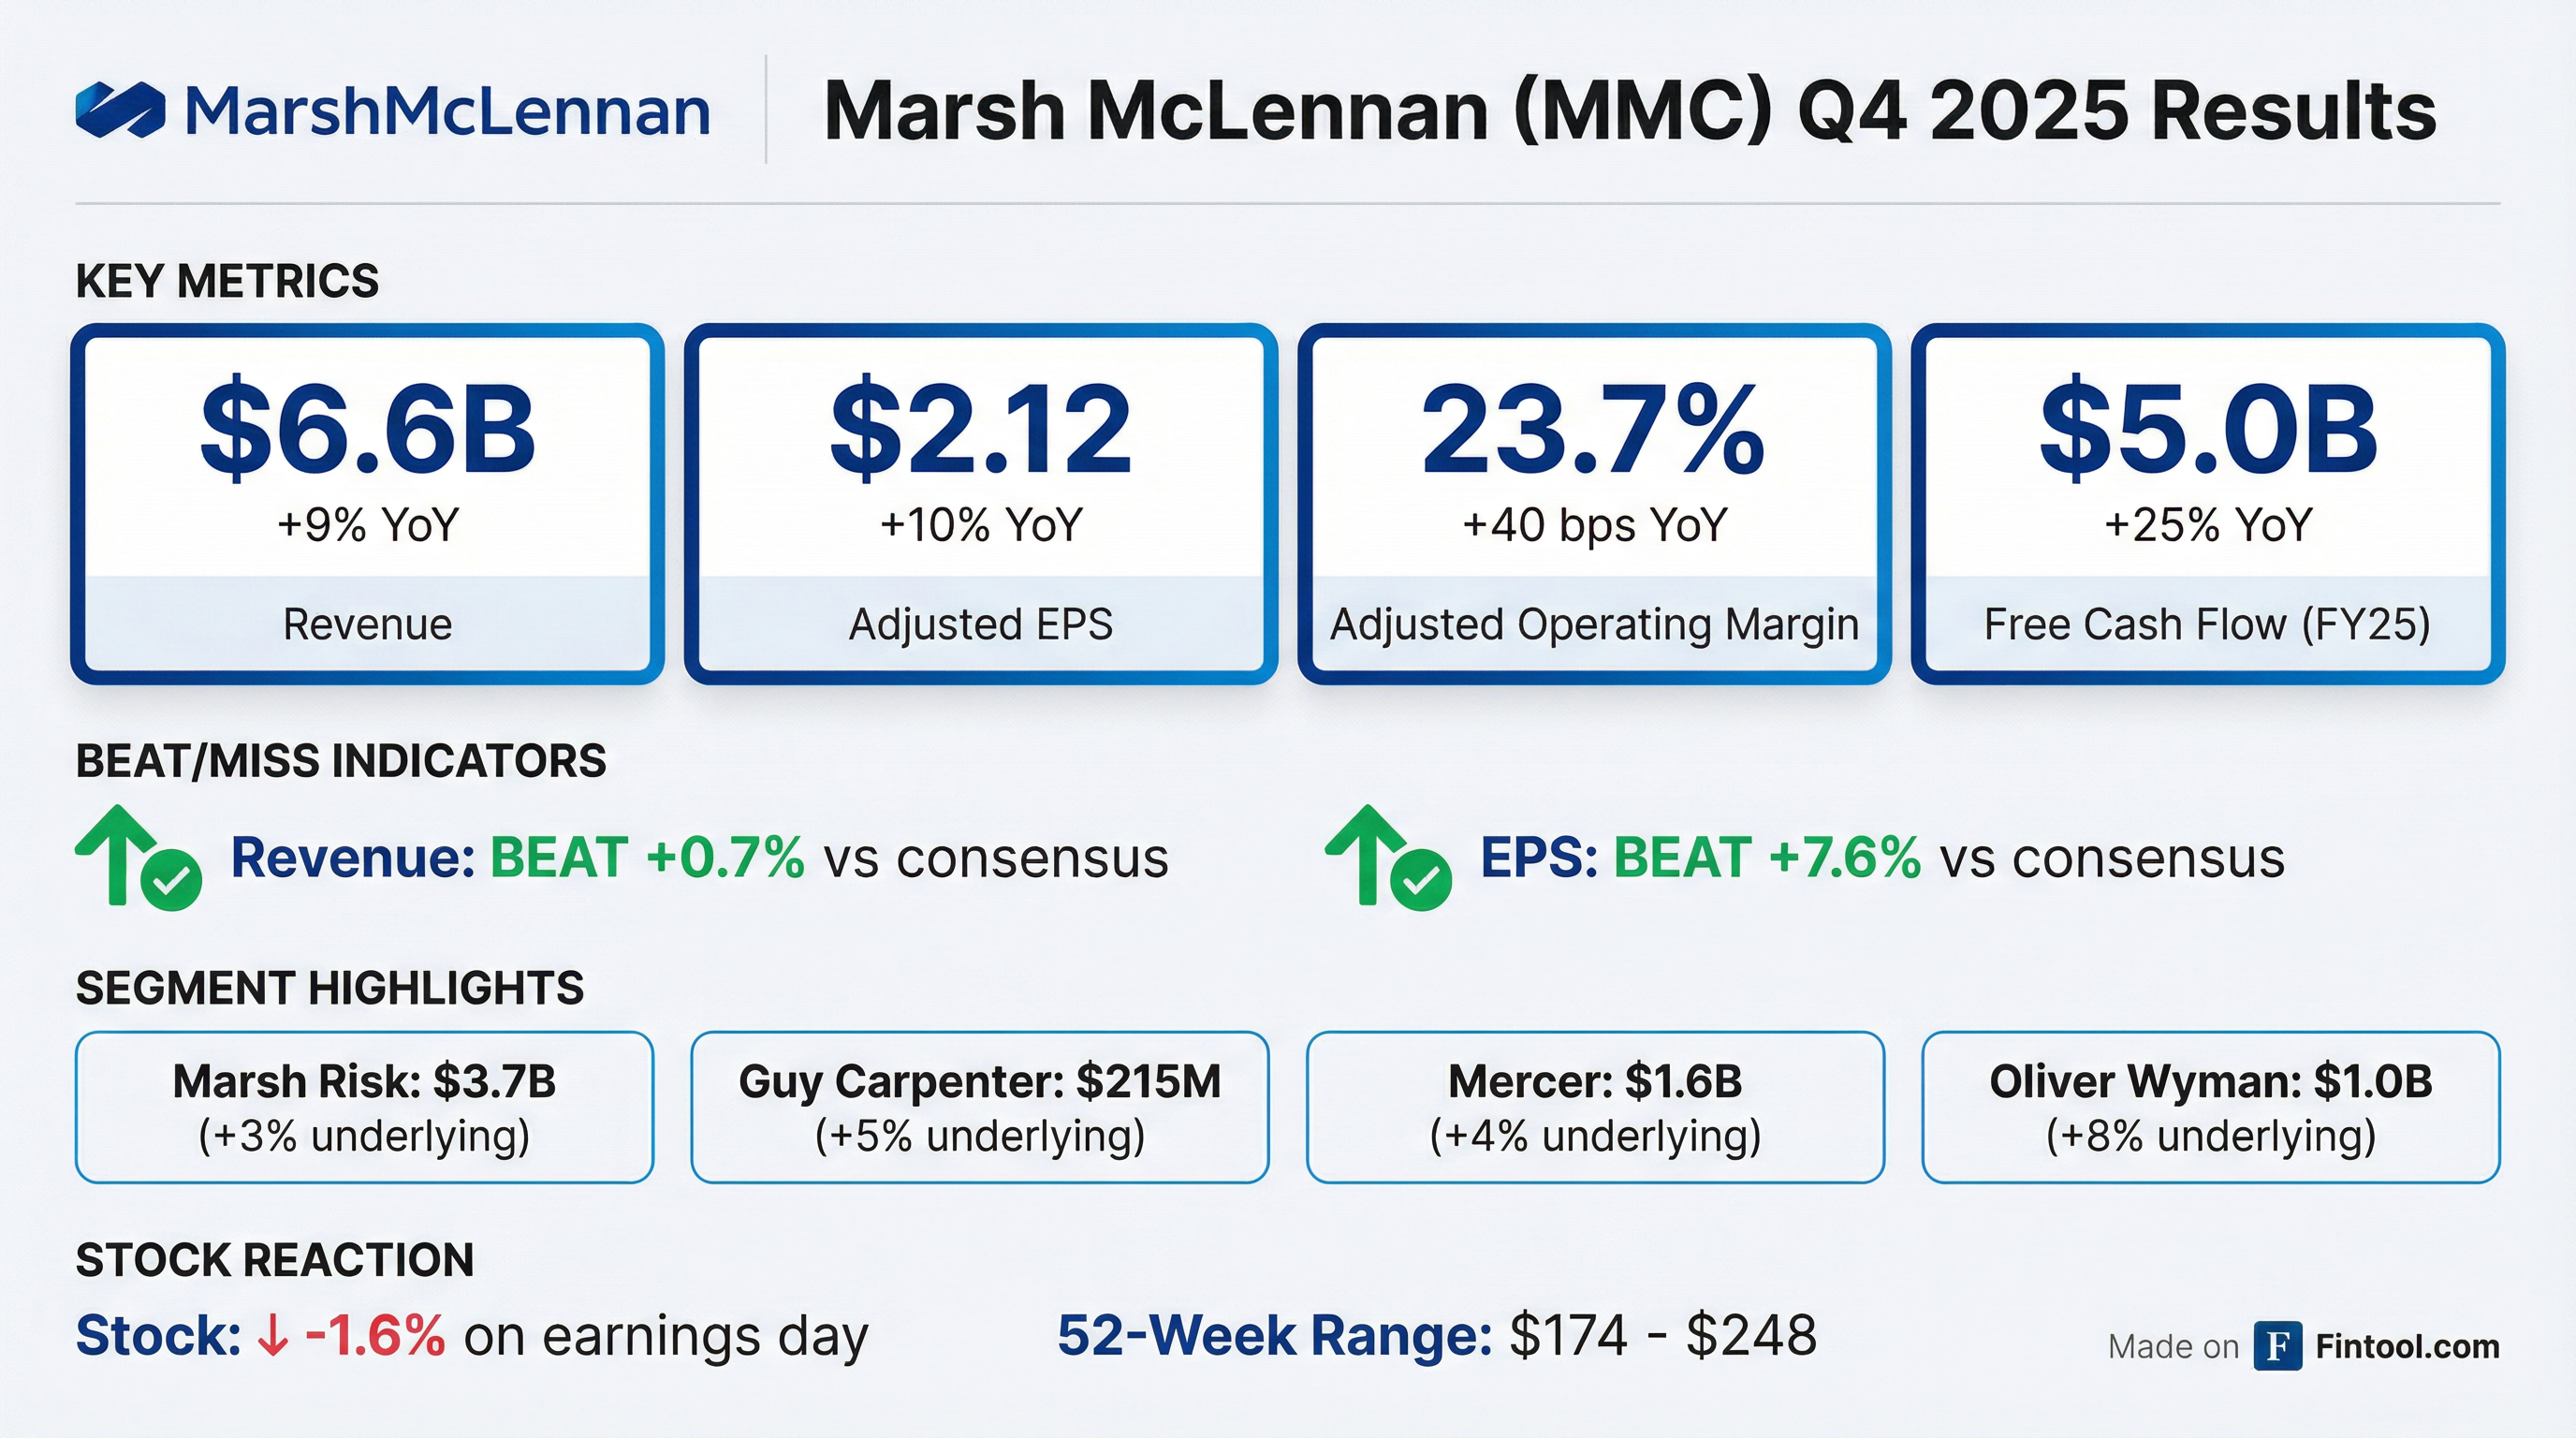Select the Guy Carpenter $215M segment box
The height and width of the screenshot is (1438, 2576).
pos(979,1107)
